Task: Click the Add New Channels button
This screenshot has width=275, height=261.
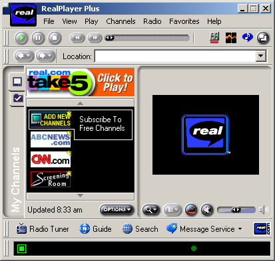Action: pos(51,120)
